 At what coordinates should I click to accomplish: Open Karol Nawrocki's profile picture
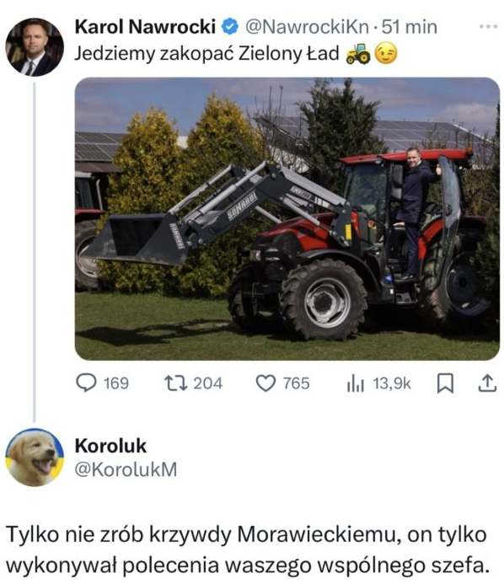click(35, 47)
